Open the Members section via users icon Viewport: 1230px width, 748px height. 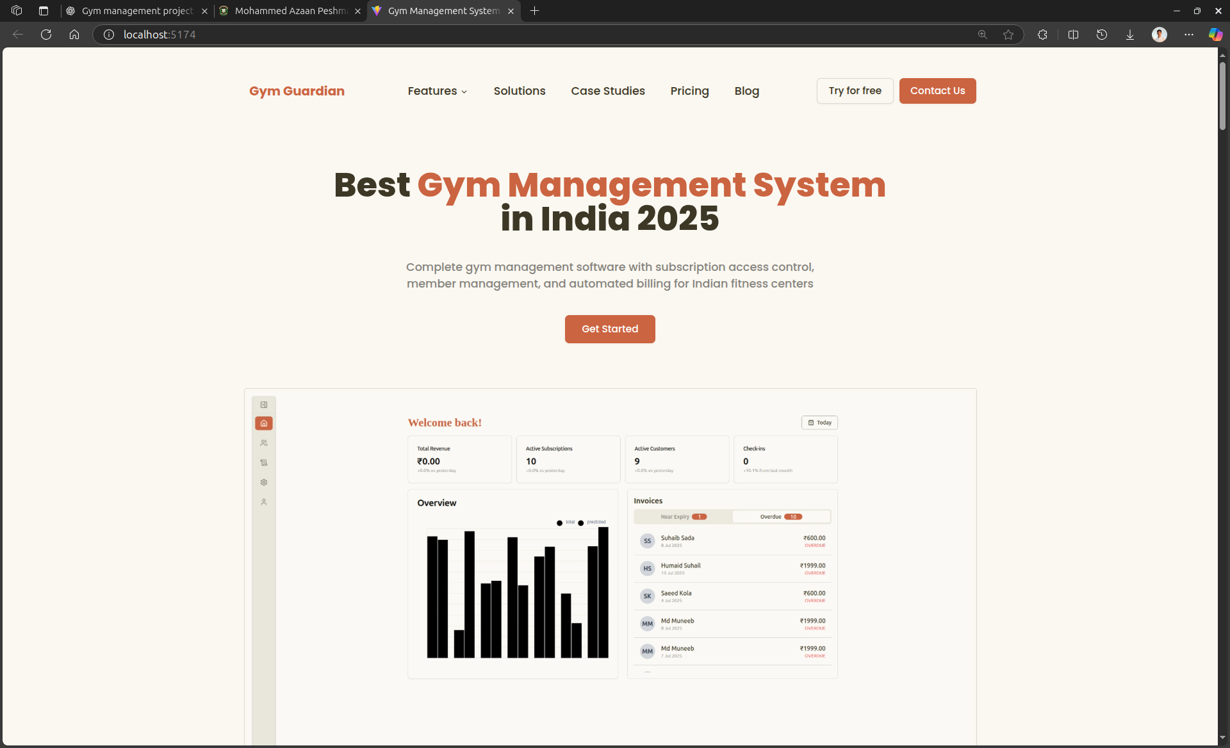click(x=264, y=443)
